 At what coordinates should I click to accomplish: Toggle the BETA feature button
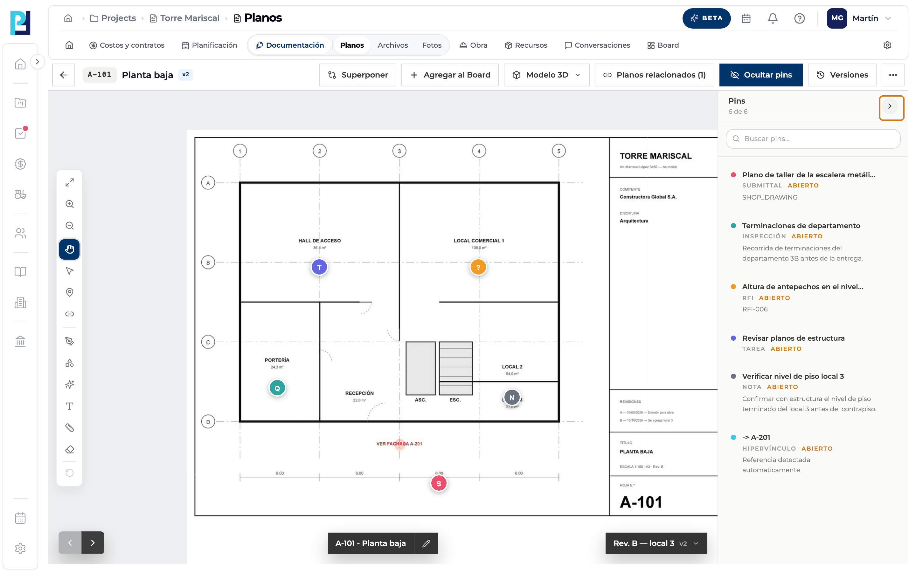click(706, 18)
